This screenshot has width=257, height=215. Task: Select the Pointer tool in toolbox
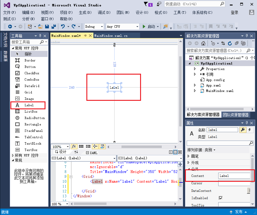point(29,54)
